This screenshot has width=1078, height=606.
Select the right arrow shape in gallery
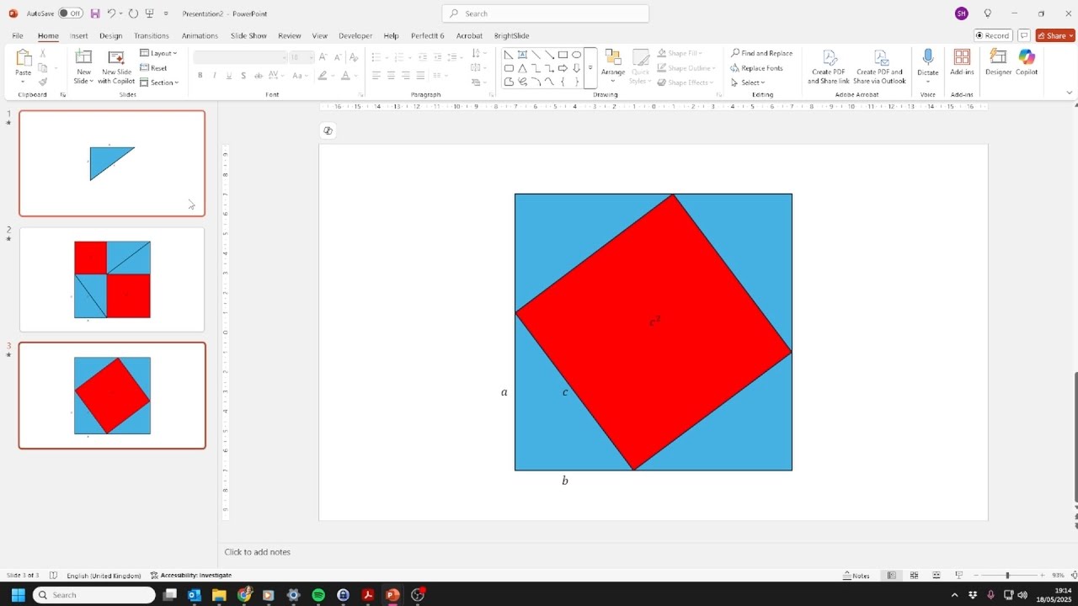(x=563, y=68)
